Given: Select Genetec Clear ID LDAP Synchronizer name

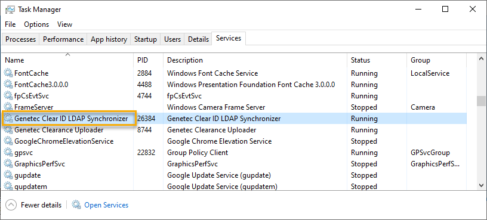Looking at the screenshot, I should pos(71,119).
